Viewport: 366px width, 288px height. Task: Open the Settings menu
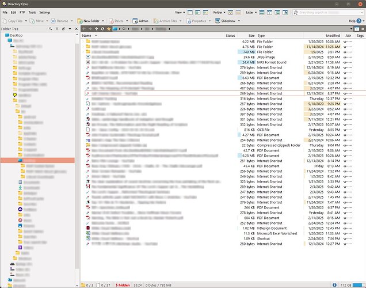click(x=44, y=12)
